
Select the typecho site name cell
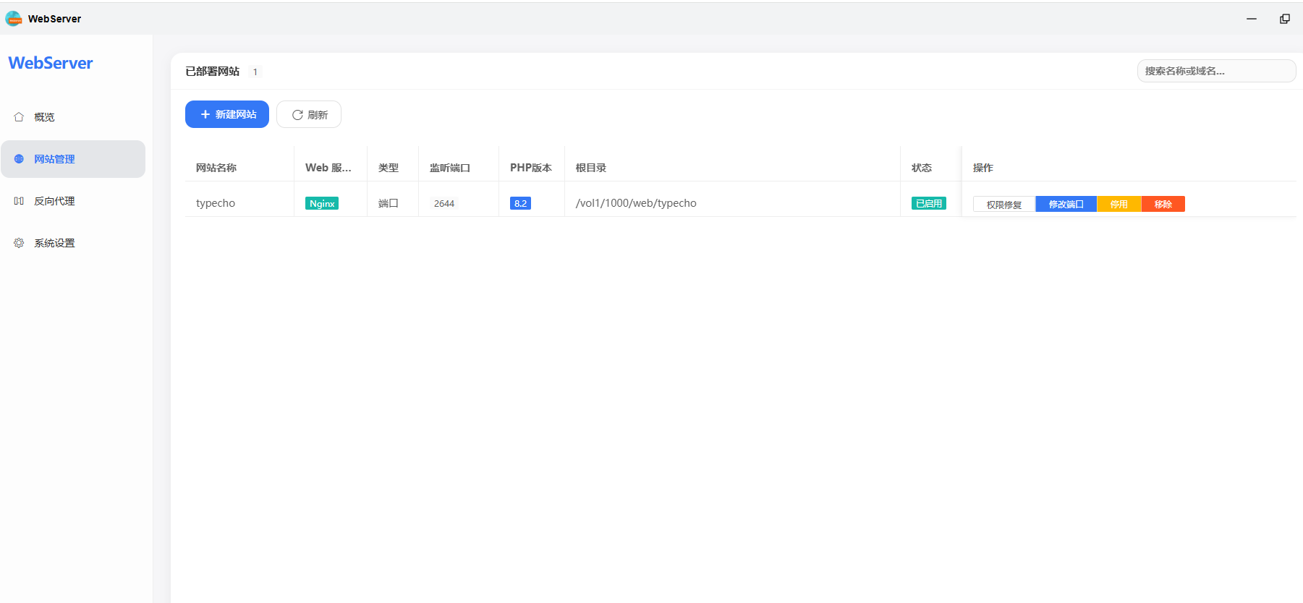pos(216,203)
